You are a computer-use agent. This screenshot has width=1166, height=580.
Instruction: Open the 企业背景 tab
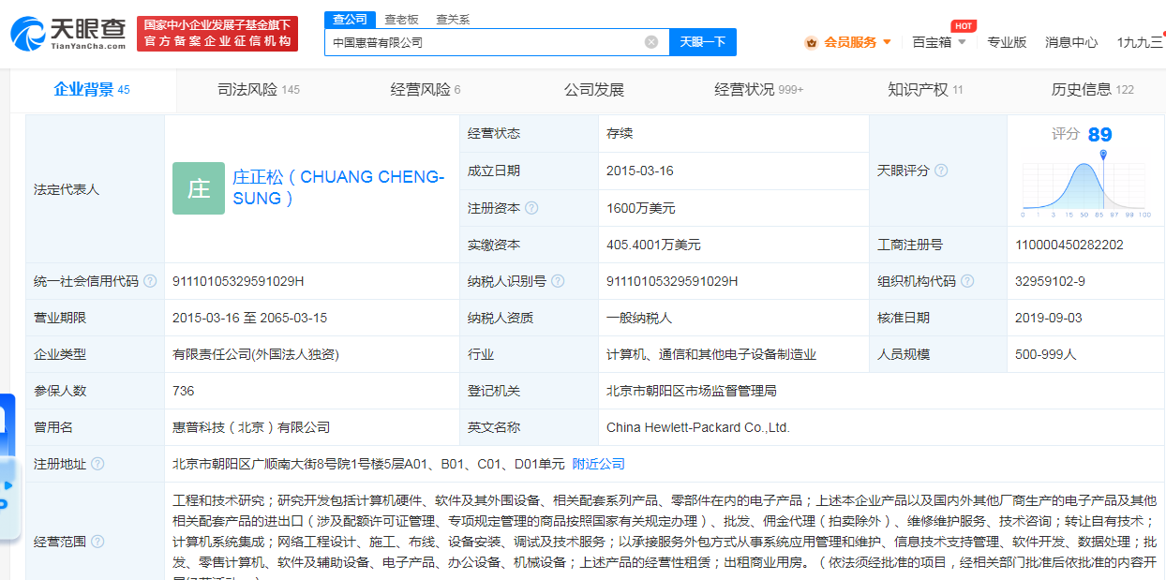[x=92, y=90]
